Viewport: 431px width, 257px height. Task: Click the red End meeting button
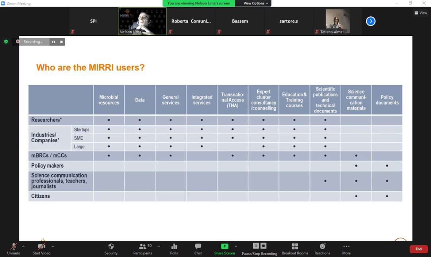[418, 249]
